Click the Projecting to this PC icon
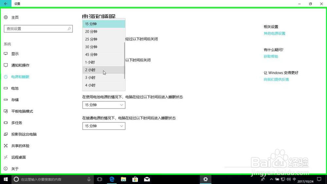 tap(6, 134)
